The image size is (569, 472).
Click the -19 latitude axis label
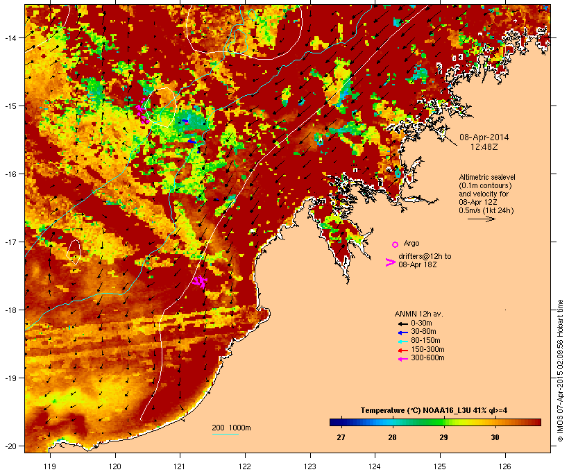(10, 378)
